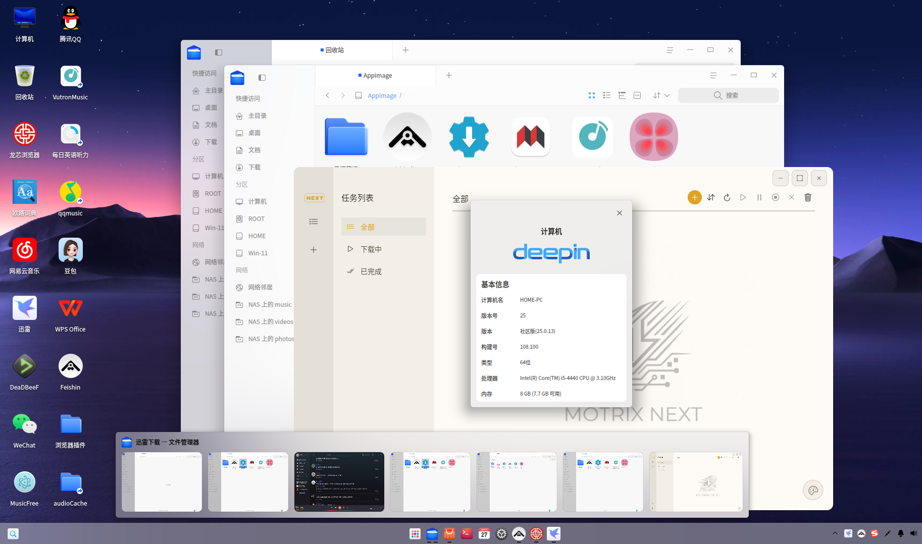
Task: Toggle the sidebar in 回收站 file manager
Action: coord(219,52)
